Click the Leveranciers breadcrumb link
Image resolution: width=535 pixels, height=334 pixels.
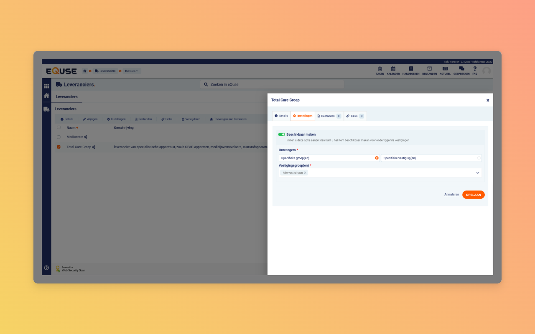pos(105,71)
